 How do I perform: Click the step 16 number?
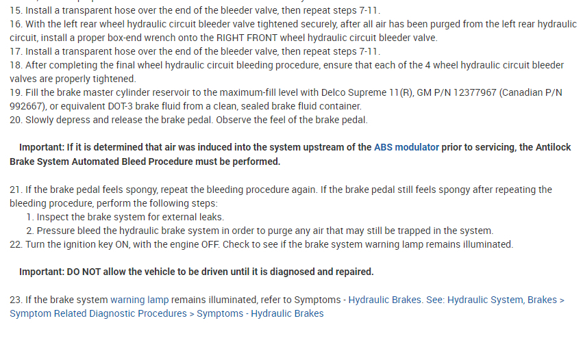[x=16, y=24]
